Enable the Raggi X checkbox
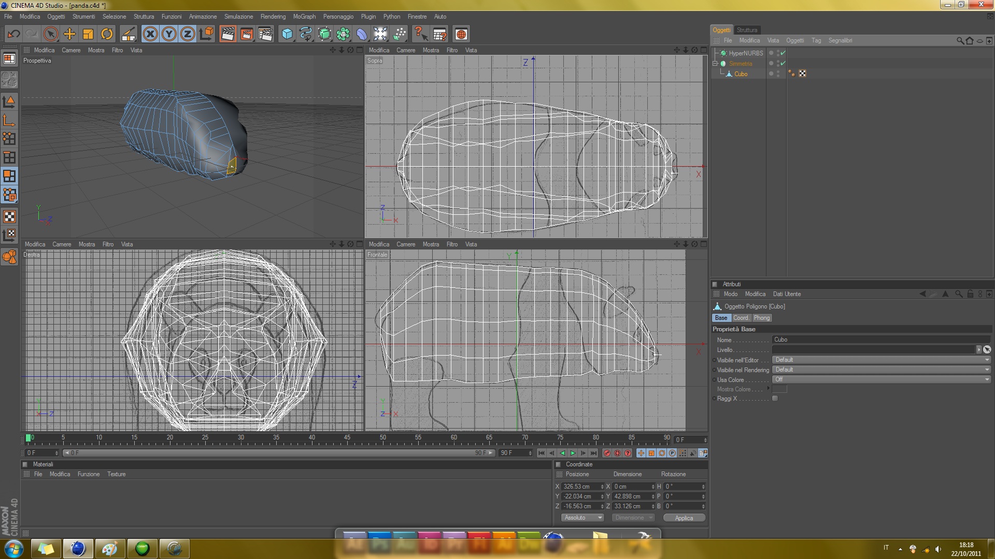The width and height of the screenshot is (995, 559). pyautogui.click(x=775, y=399)
